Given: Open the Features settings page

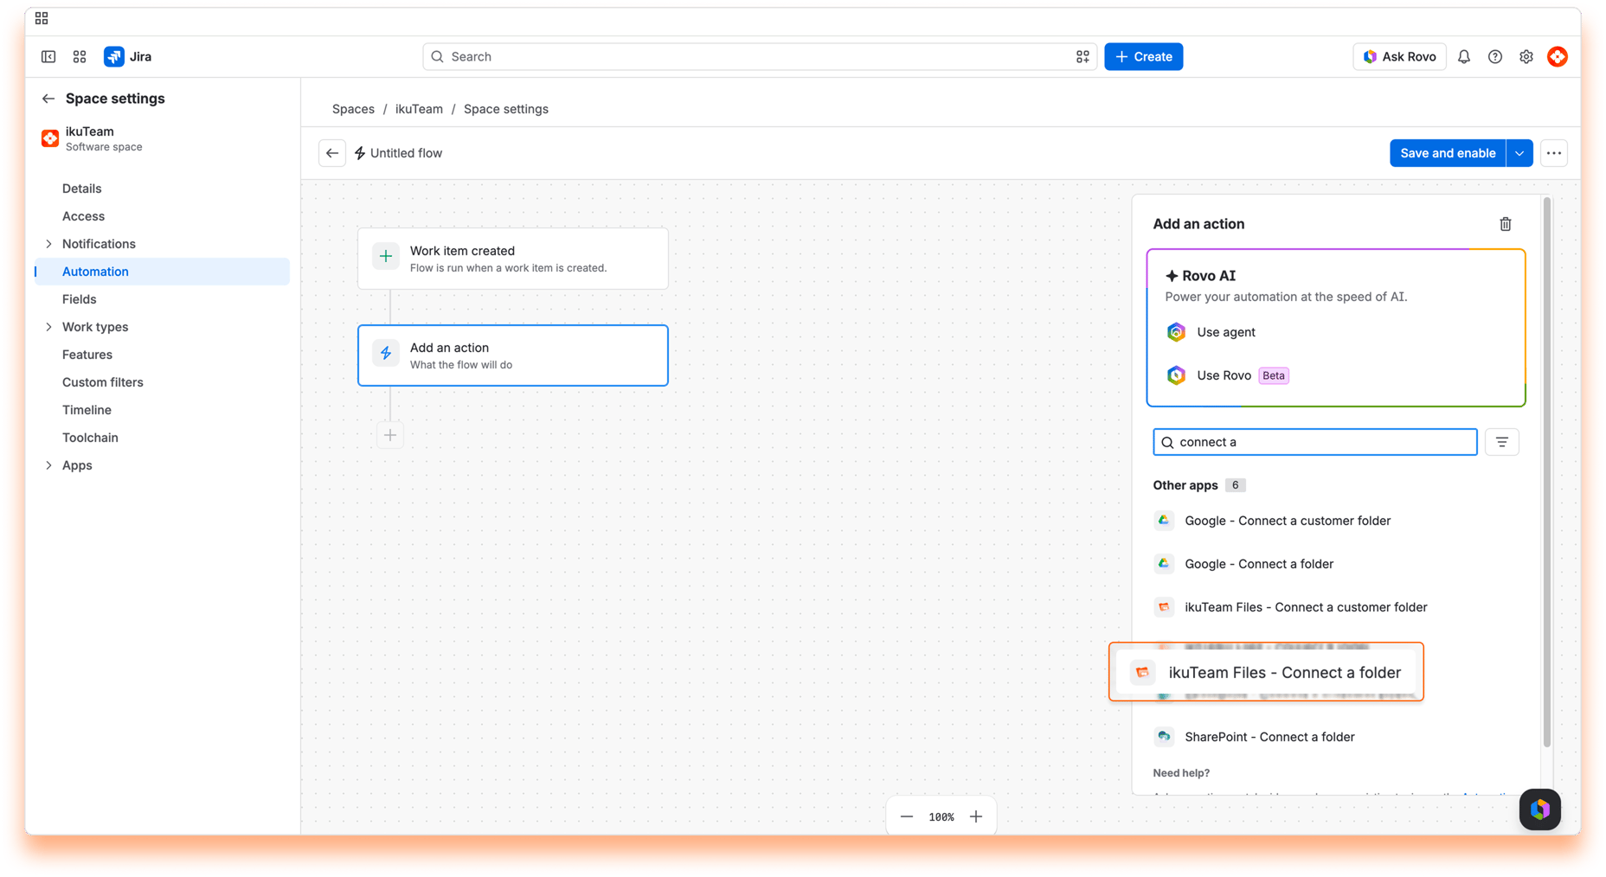Looking at the screenshot, I should tap(87, 355).
